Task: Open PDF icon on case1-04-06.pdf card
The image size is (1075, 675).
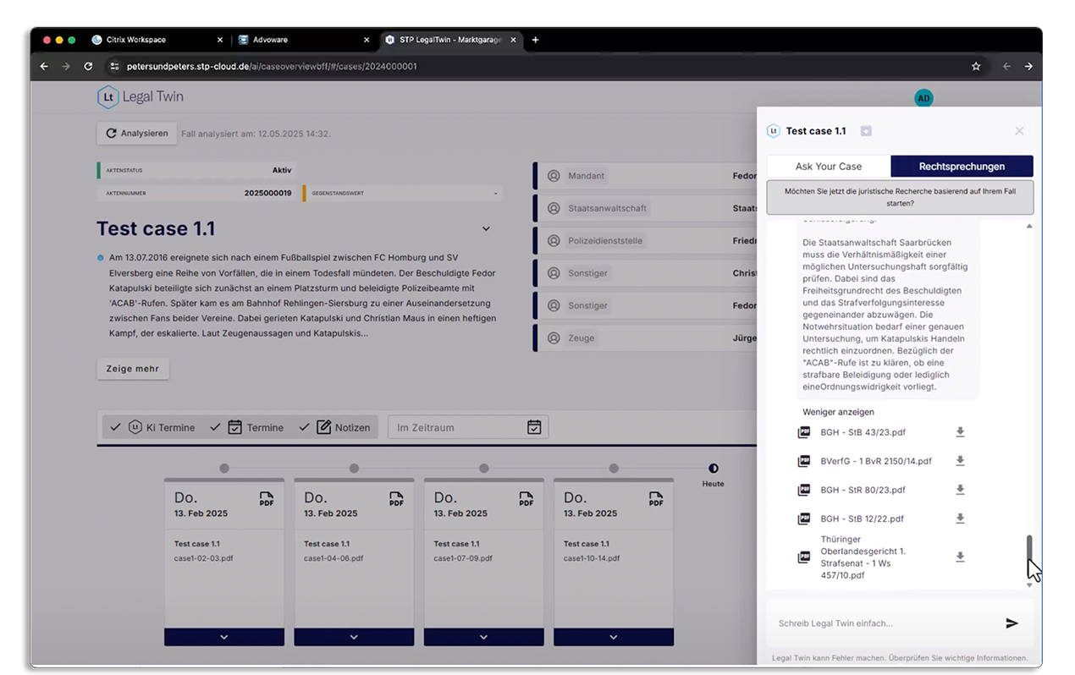Action: pos(396,499)
